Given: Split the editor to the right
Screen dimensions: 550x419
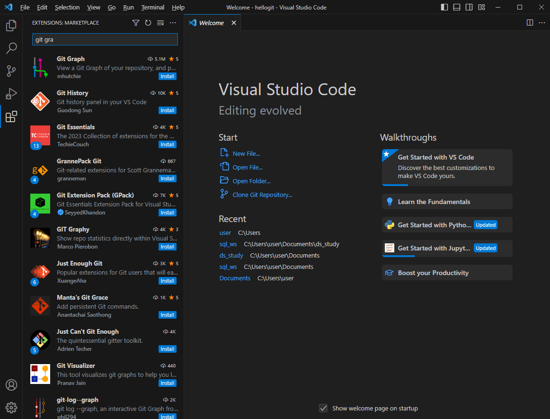Looking at the screenshot, I should 530,23.
